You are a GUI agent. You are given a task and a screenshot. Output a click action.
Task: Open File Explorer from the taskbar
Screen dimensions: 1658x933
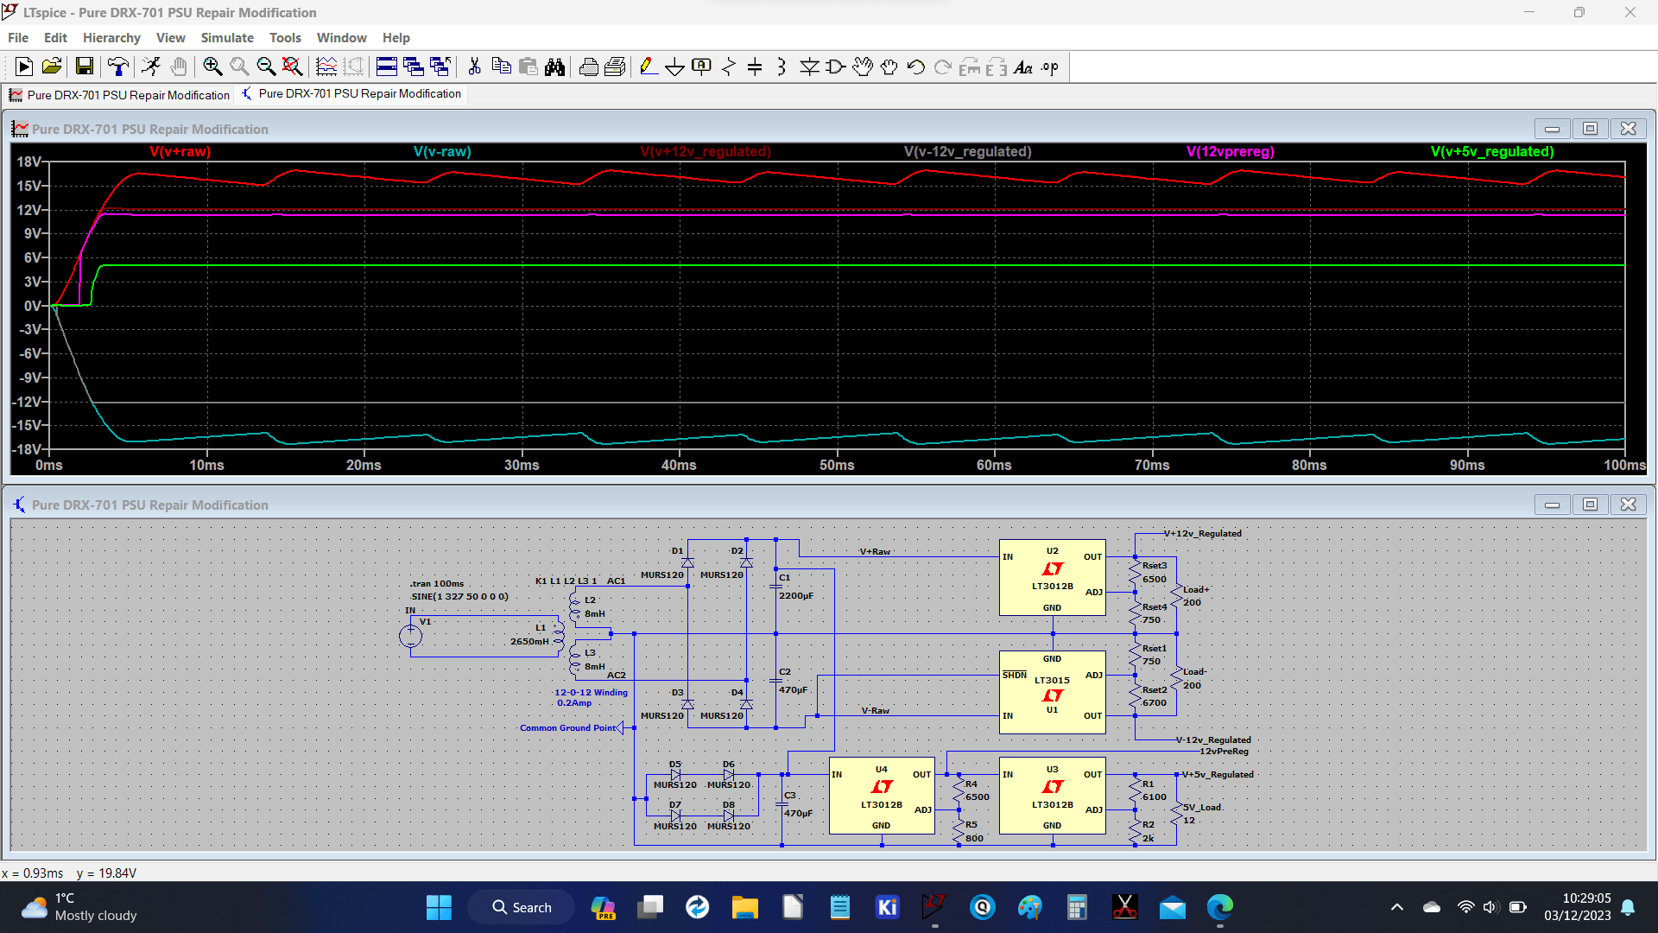click(744, 907)
